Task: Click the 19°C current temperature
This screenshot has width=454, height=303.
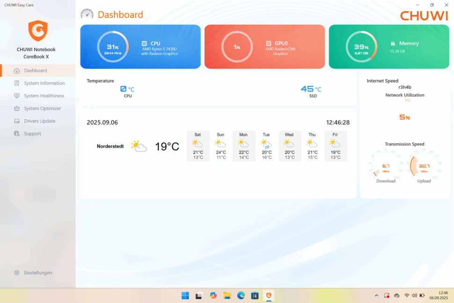Action: click(167, 147)
